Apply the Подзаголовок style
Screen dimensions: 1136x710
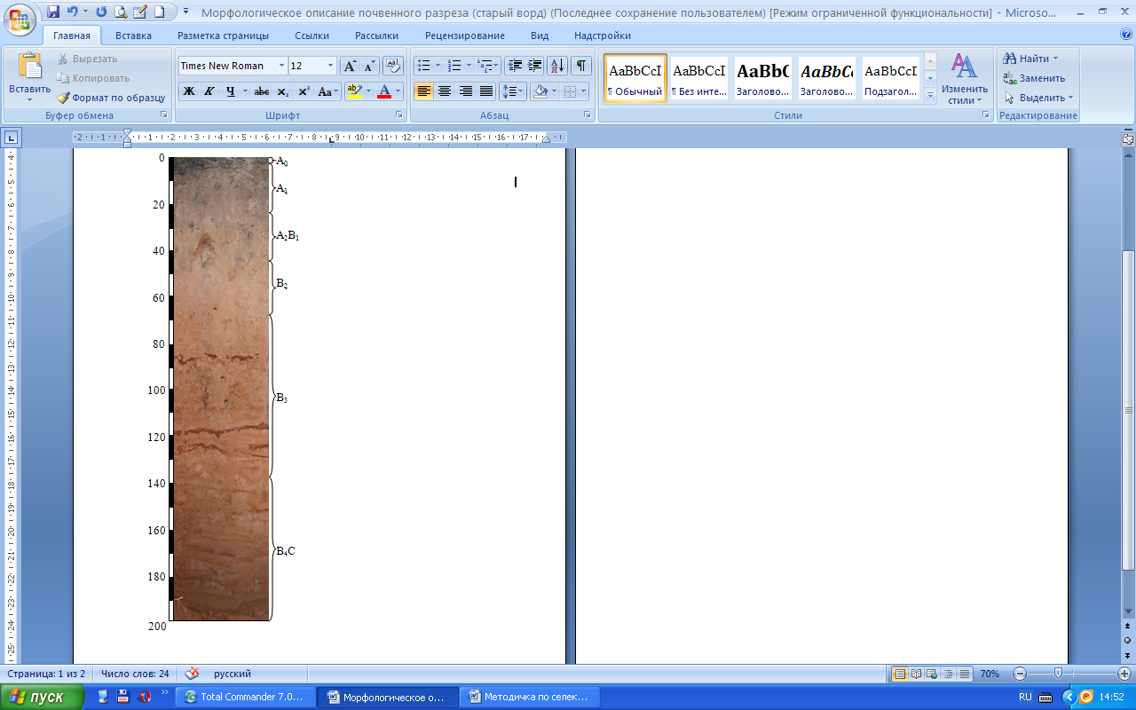pyautogui.click(x=891, y=77)
